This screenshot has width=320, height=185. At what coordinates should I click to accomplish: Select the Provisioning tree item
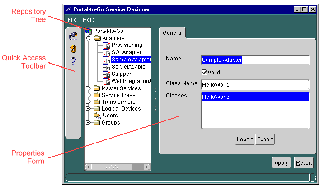[x=127, y=45]
